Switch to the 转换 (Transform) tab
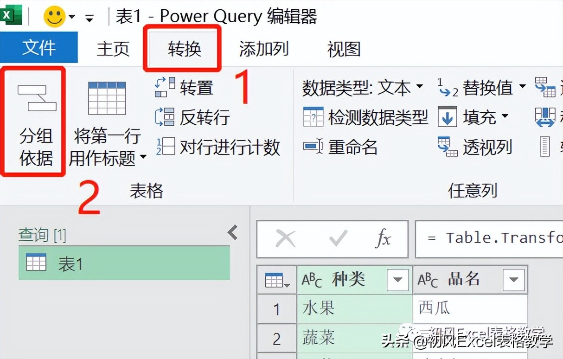The image size is (563, 359). pos(184,48)
